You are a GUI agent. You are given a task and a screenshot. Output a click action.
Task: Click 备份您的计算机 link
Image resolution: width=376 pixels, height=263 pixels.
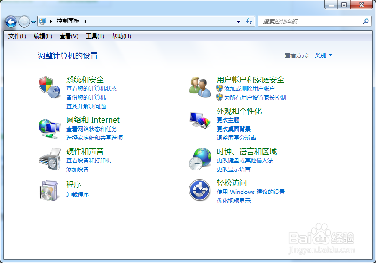coord(86,98)
